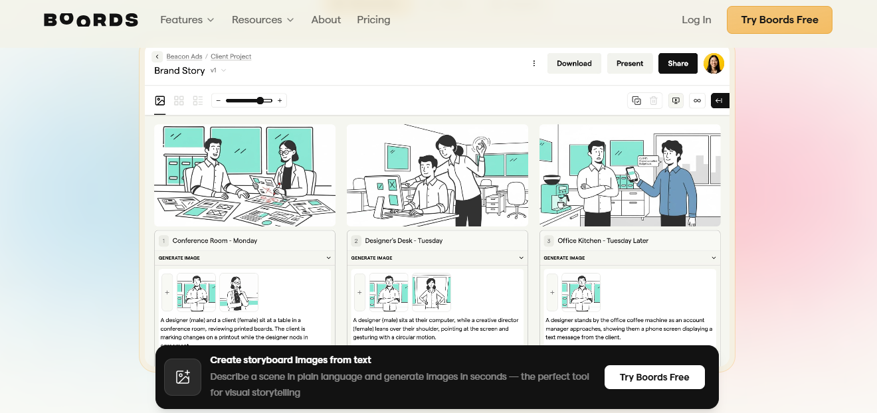Click the trash delete icon in toolbar
Viewport: 877px width, 413px height.
[654, 101]
